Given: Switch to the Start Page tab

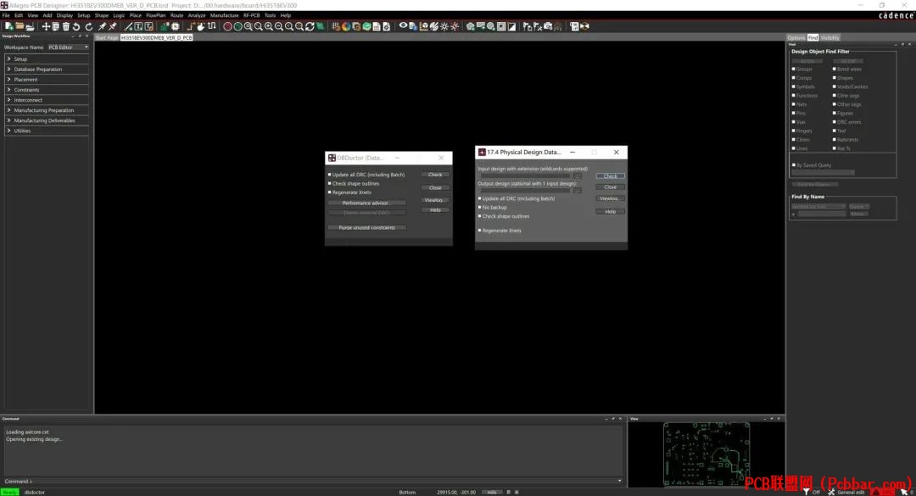Looking at the screenshot, I should 106,37.
